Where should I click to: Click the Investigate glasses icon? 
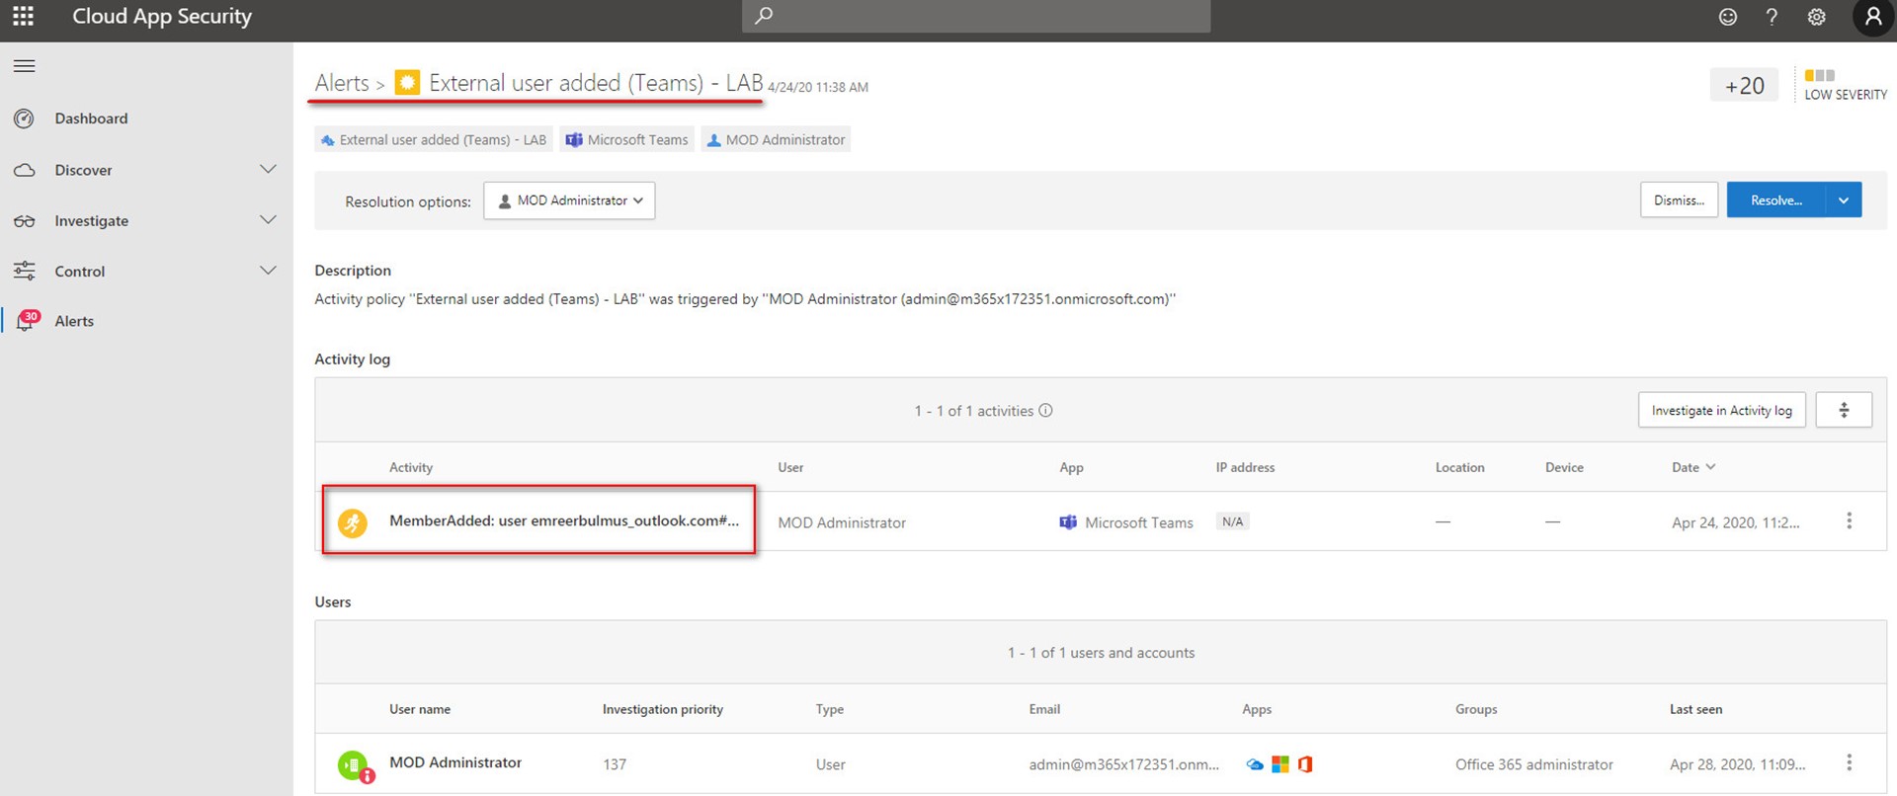(x=24, y=221)
